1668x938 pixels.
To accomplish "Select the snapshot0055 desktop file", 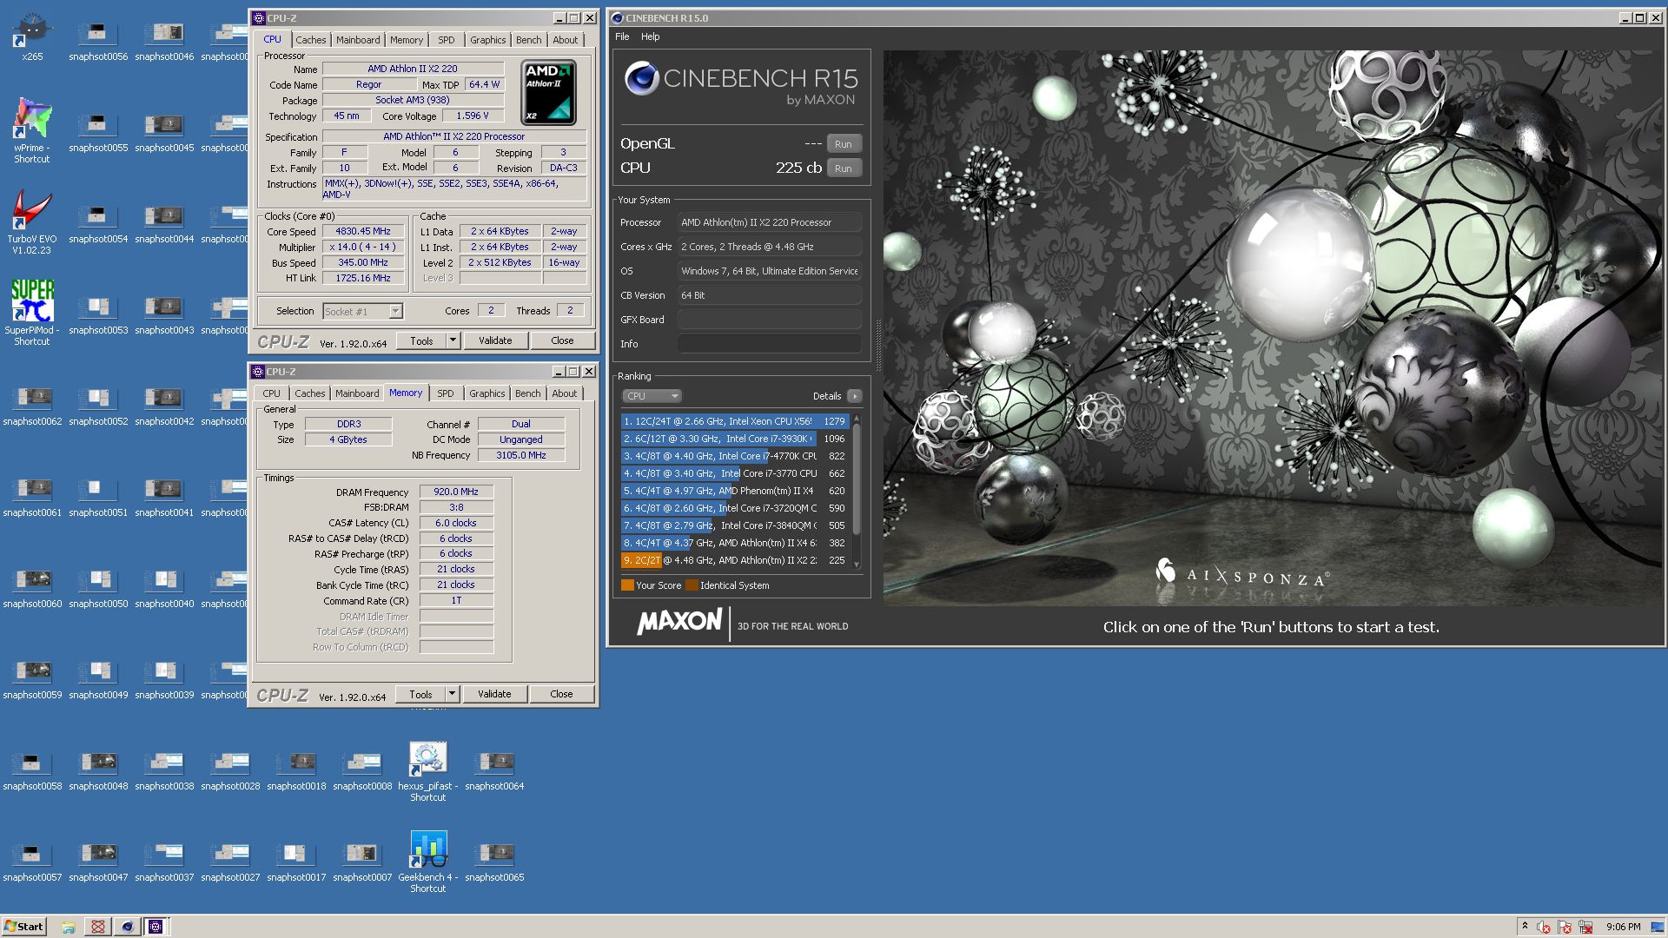I will pos(98,132).
